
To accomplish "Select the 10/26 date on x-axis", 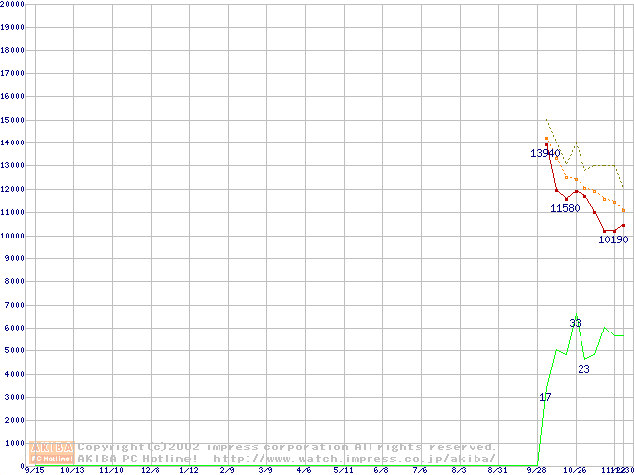I will pyautogui.click(x=575, y=471).
